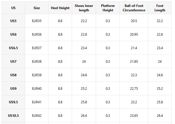This screenshot has width=175, height=124.
Task: Click the US9.5 row label
Action: click(x=13, y=102)
